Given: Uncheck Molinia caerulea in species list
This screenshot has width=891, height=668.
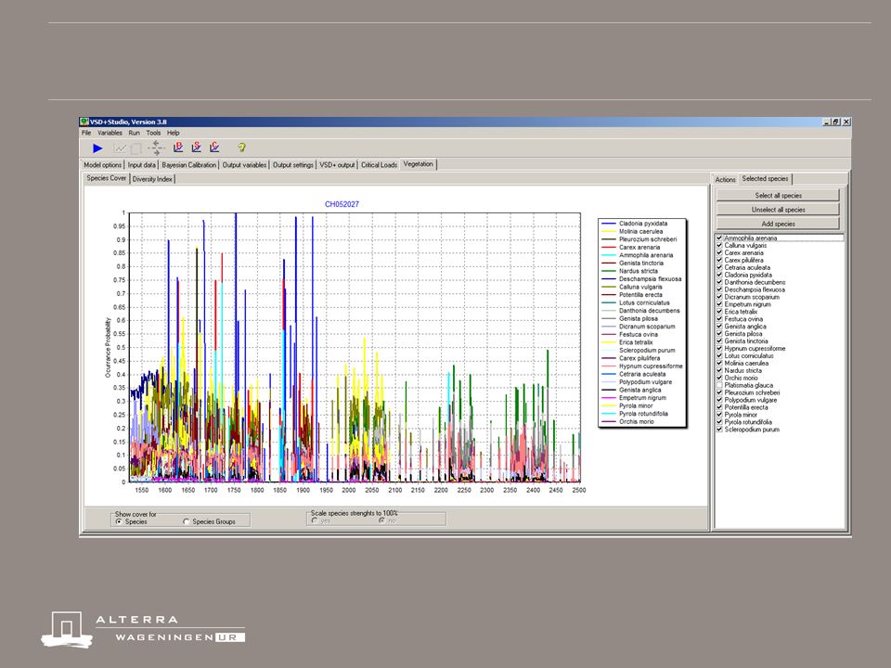Looking at the screenshot, I should point(719,363).
